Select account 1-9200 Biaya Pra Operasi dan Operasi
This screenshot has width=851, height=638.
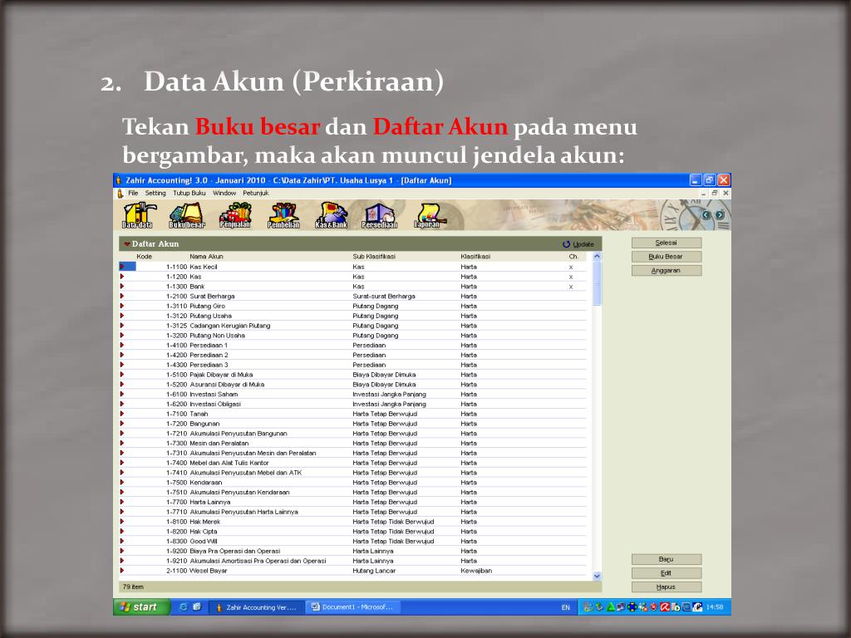point(352,551)
